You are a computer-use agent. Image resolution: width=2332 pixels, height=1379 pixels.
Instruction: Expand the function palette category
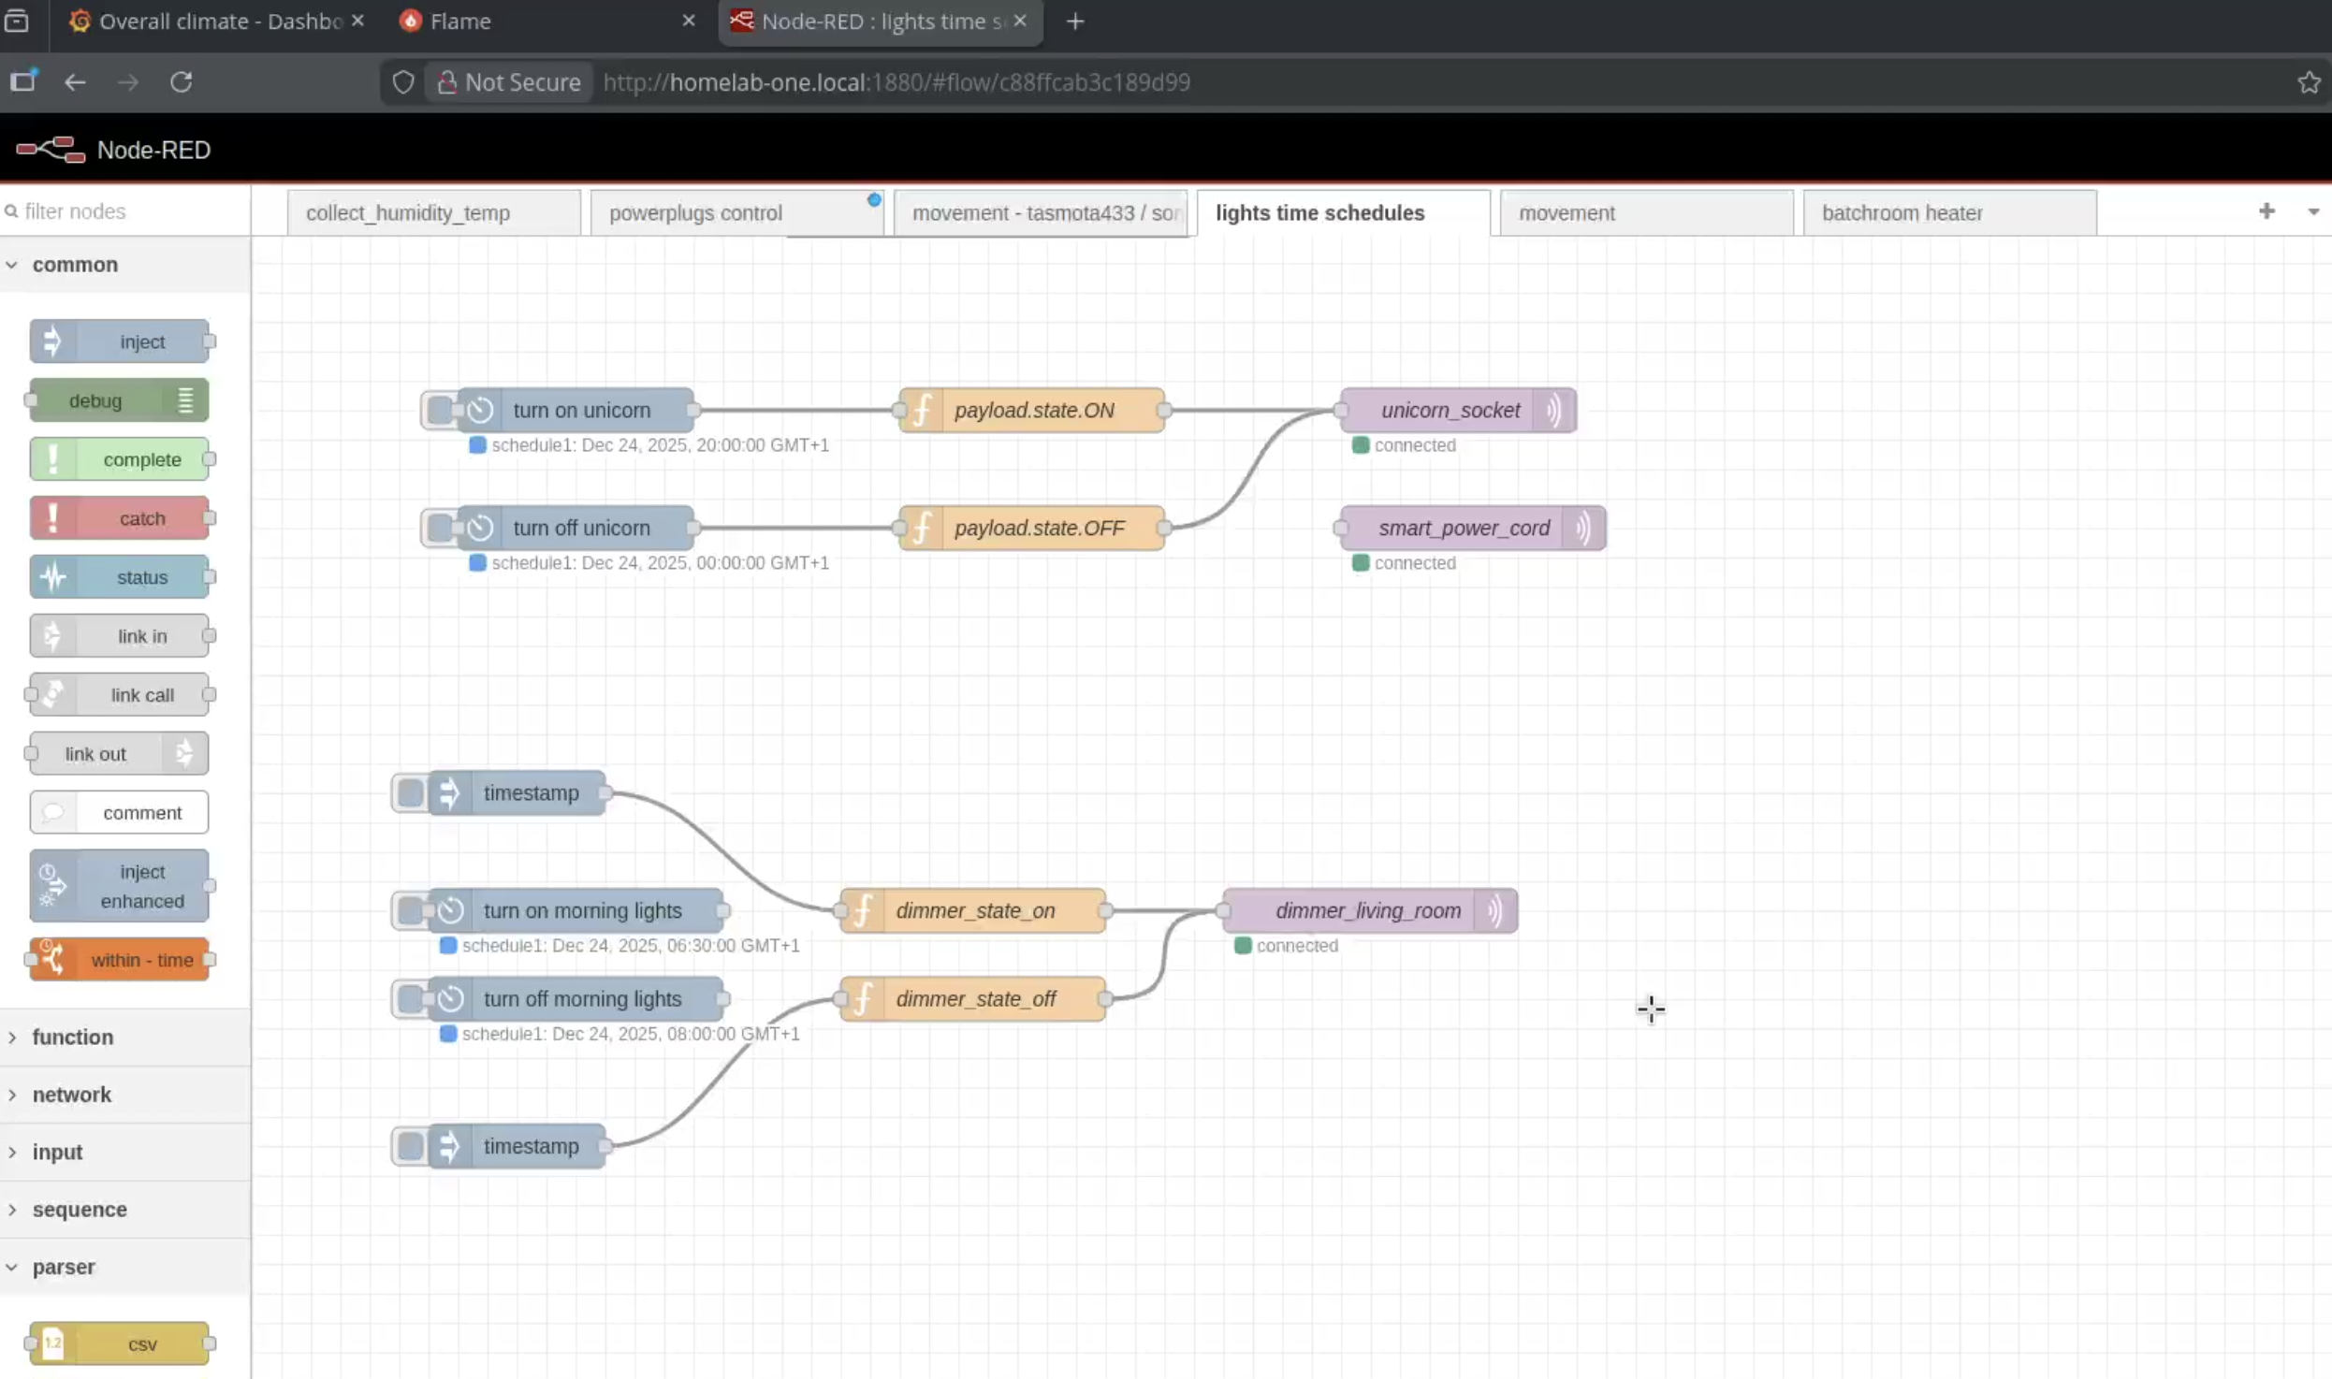pos(73,1037)
